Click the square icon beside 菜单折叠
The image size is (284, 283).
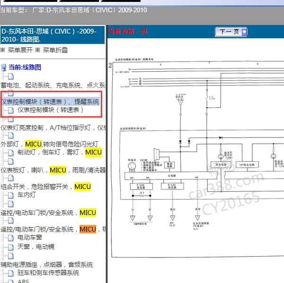[x=38, y=50]
